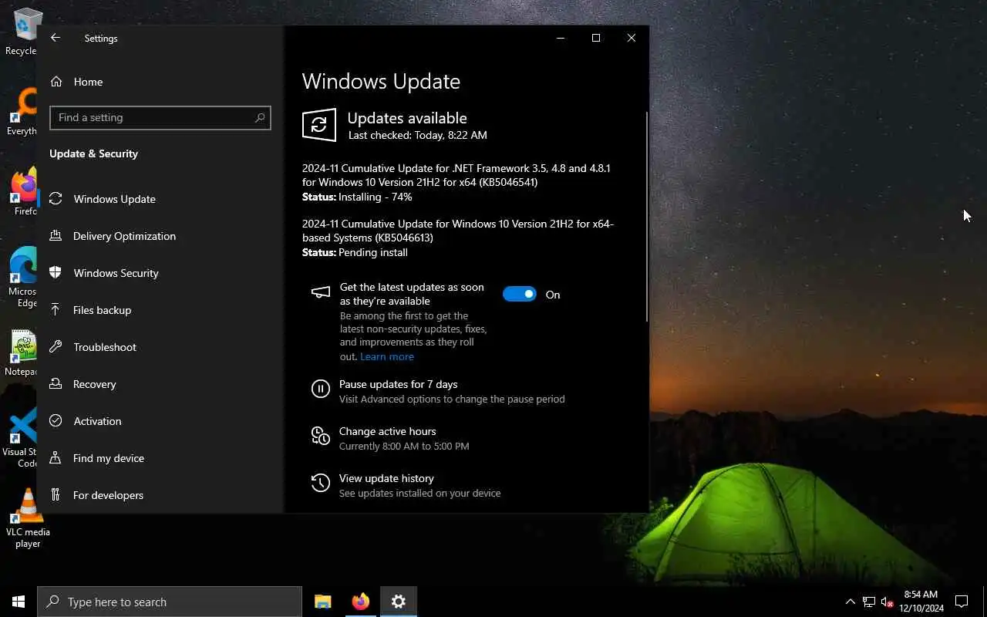Select the Microsoft Edge desktop icon
The image size is (987, 617).
tap(23, 278)
